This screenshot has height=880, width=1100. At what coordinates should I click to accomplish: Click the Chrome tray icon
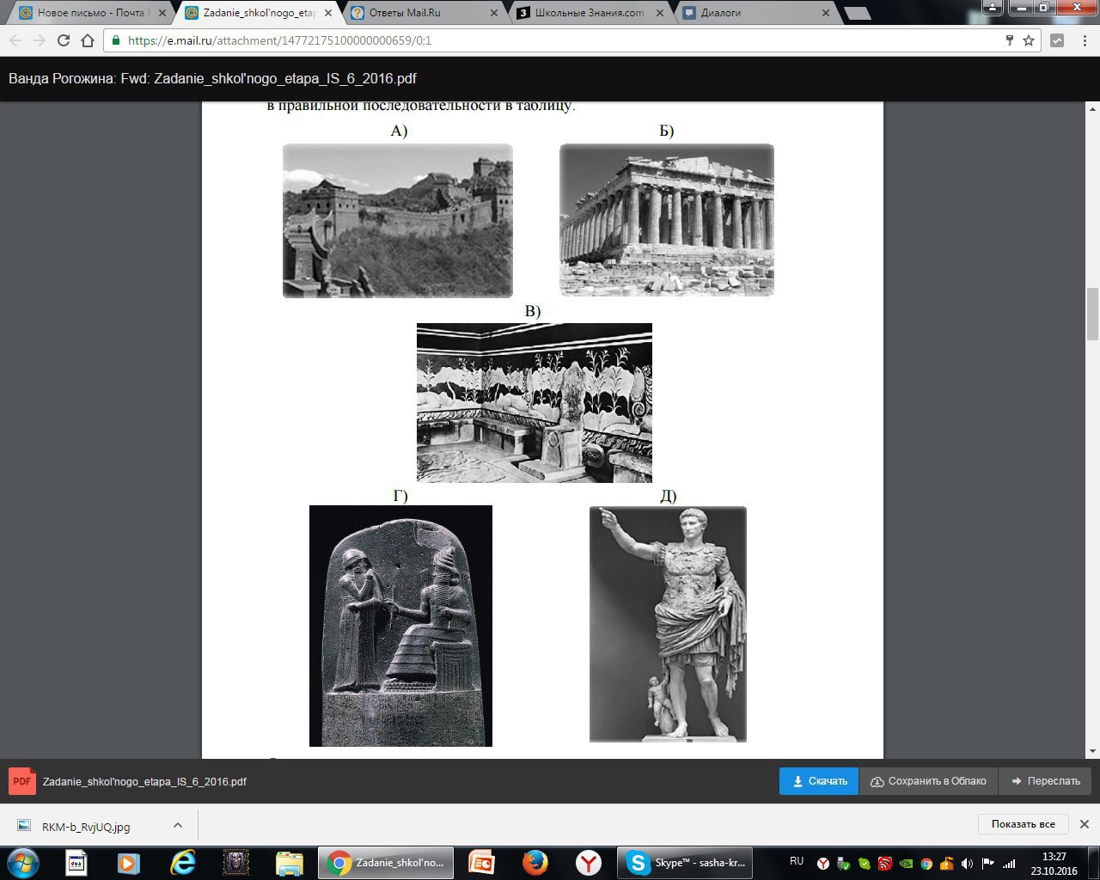click(x=926, y=864)
